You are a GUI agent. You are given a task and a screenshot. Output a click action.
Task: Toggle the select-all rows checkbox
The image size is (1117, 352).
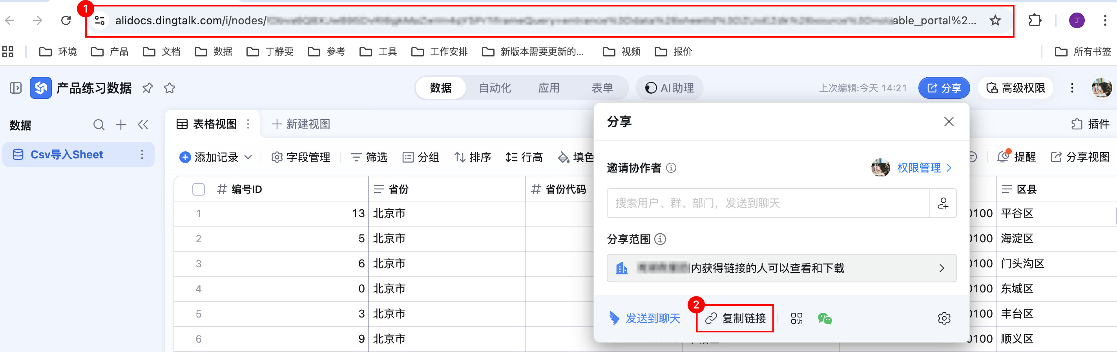point(198,189)
